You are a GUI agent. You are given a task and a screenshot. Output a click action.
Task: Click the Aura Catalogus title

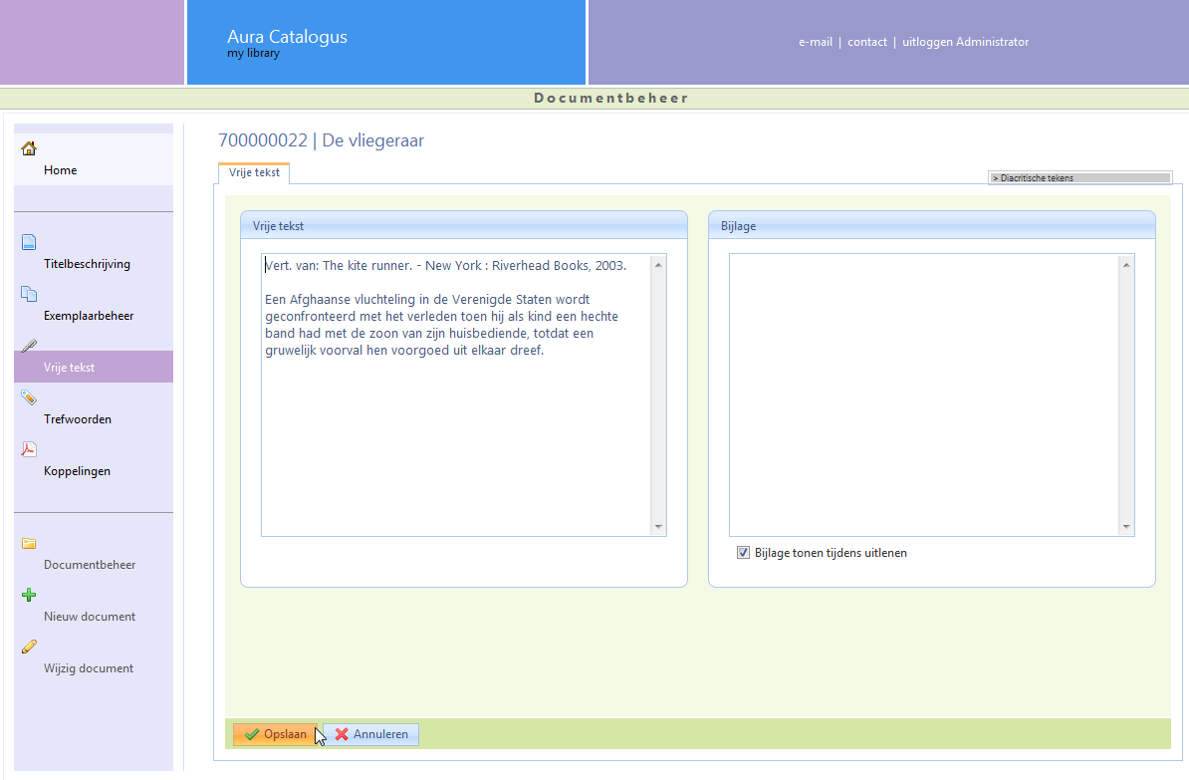point(288,37)
